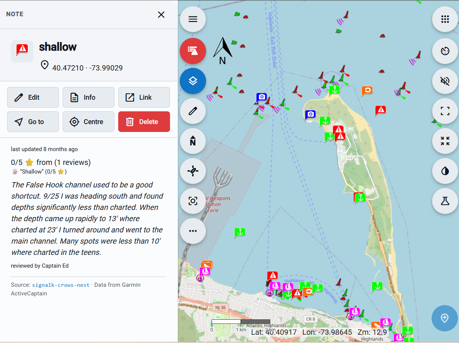This screenshot has width=459, height=343.
Task: Click the '0/5 from (1 reviews)' rating
Action: 51,162
